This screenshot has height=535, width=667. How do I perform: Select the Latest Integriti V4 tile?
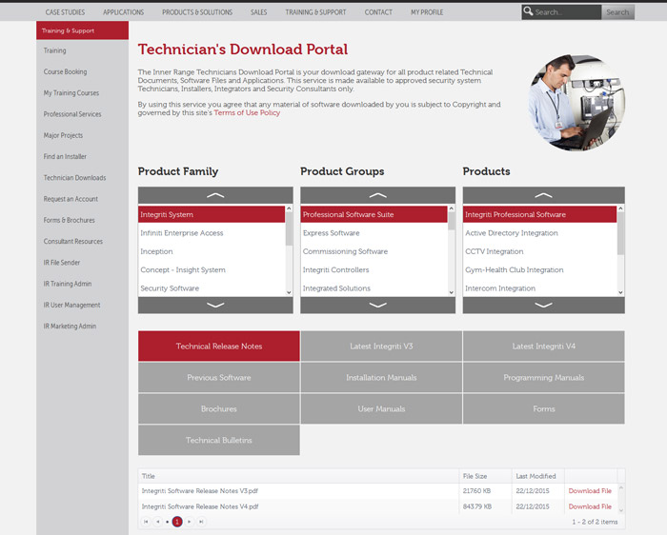544,346
